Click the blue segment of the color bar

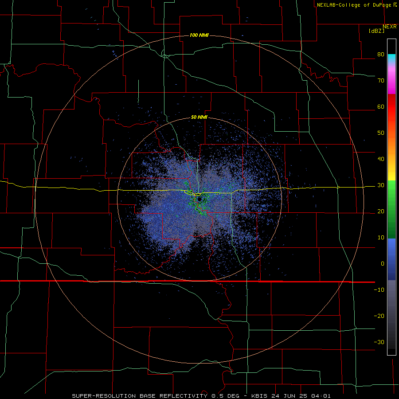pyautogui.click(x=391, y=259)
